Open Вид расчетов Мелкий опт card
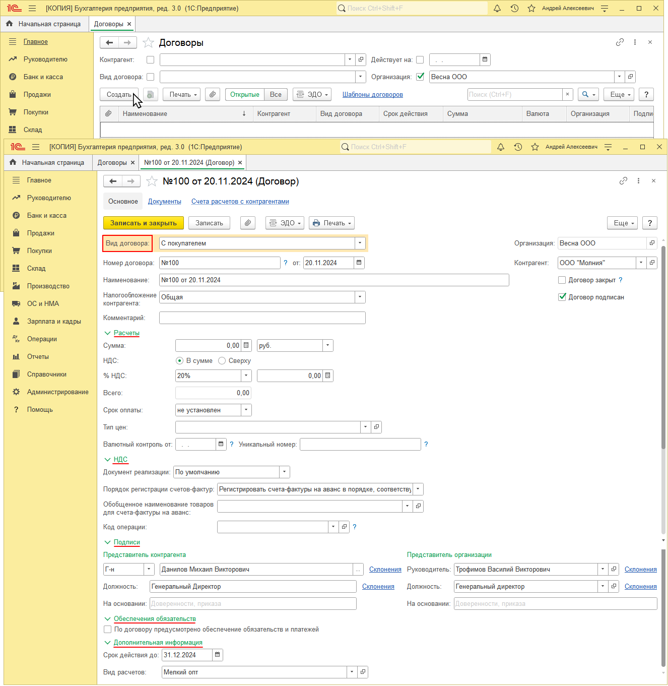 [363, 672]
